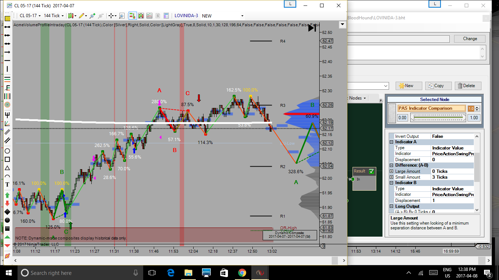499x280 pixels.
Task: Click the Change button
Action: pos(470,39)
